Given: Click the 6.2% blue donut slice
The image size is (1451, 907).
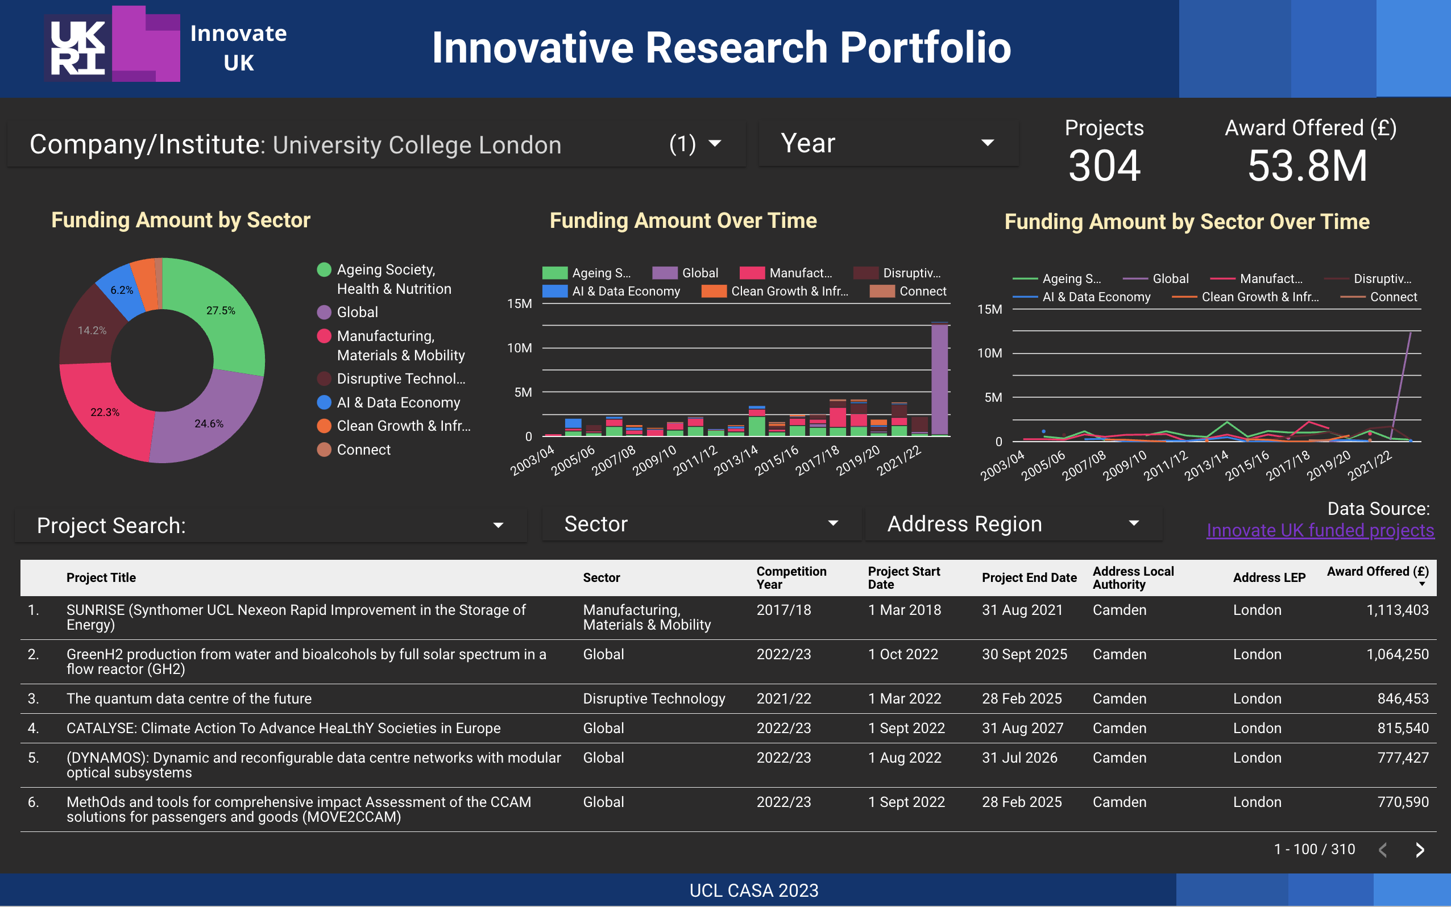Looking at the screenshot, I should click(x=123, y=291).
